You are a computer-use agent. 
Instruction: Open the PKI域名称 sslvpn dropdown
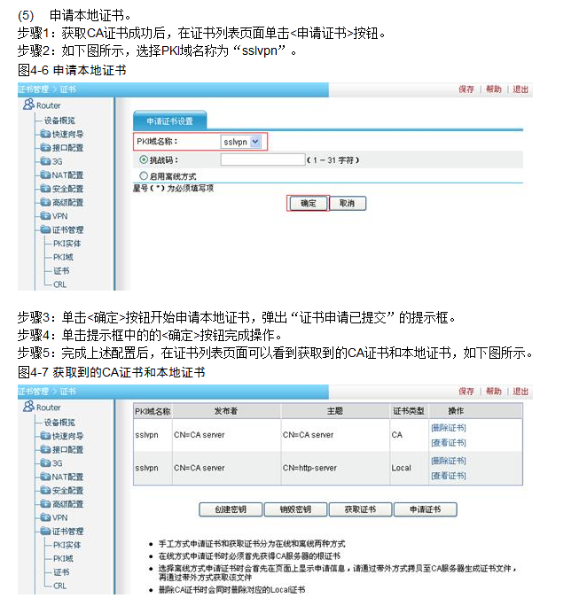(241, 142)
